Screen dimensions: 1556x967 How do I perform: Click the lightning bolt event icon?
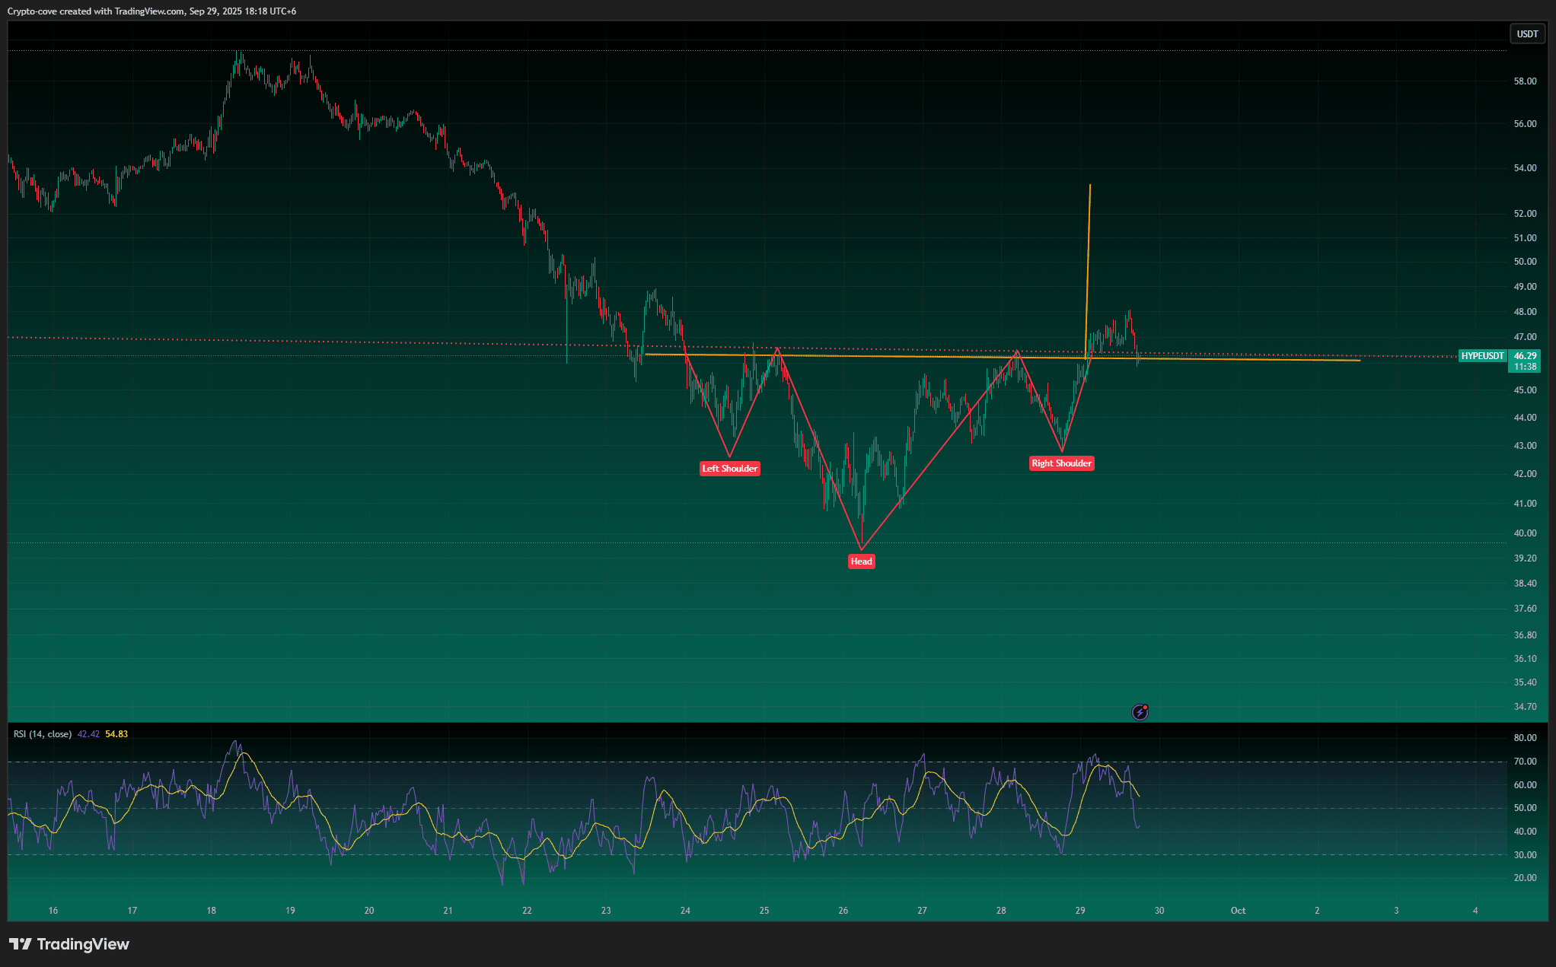1140,712
